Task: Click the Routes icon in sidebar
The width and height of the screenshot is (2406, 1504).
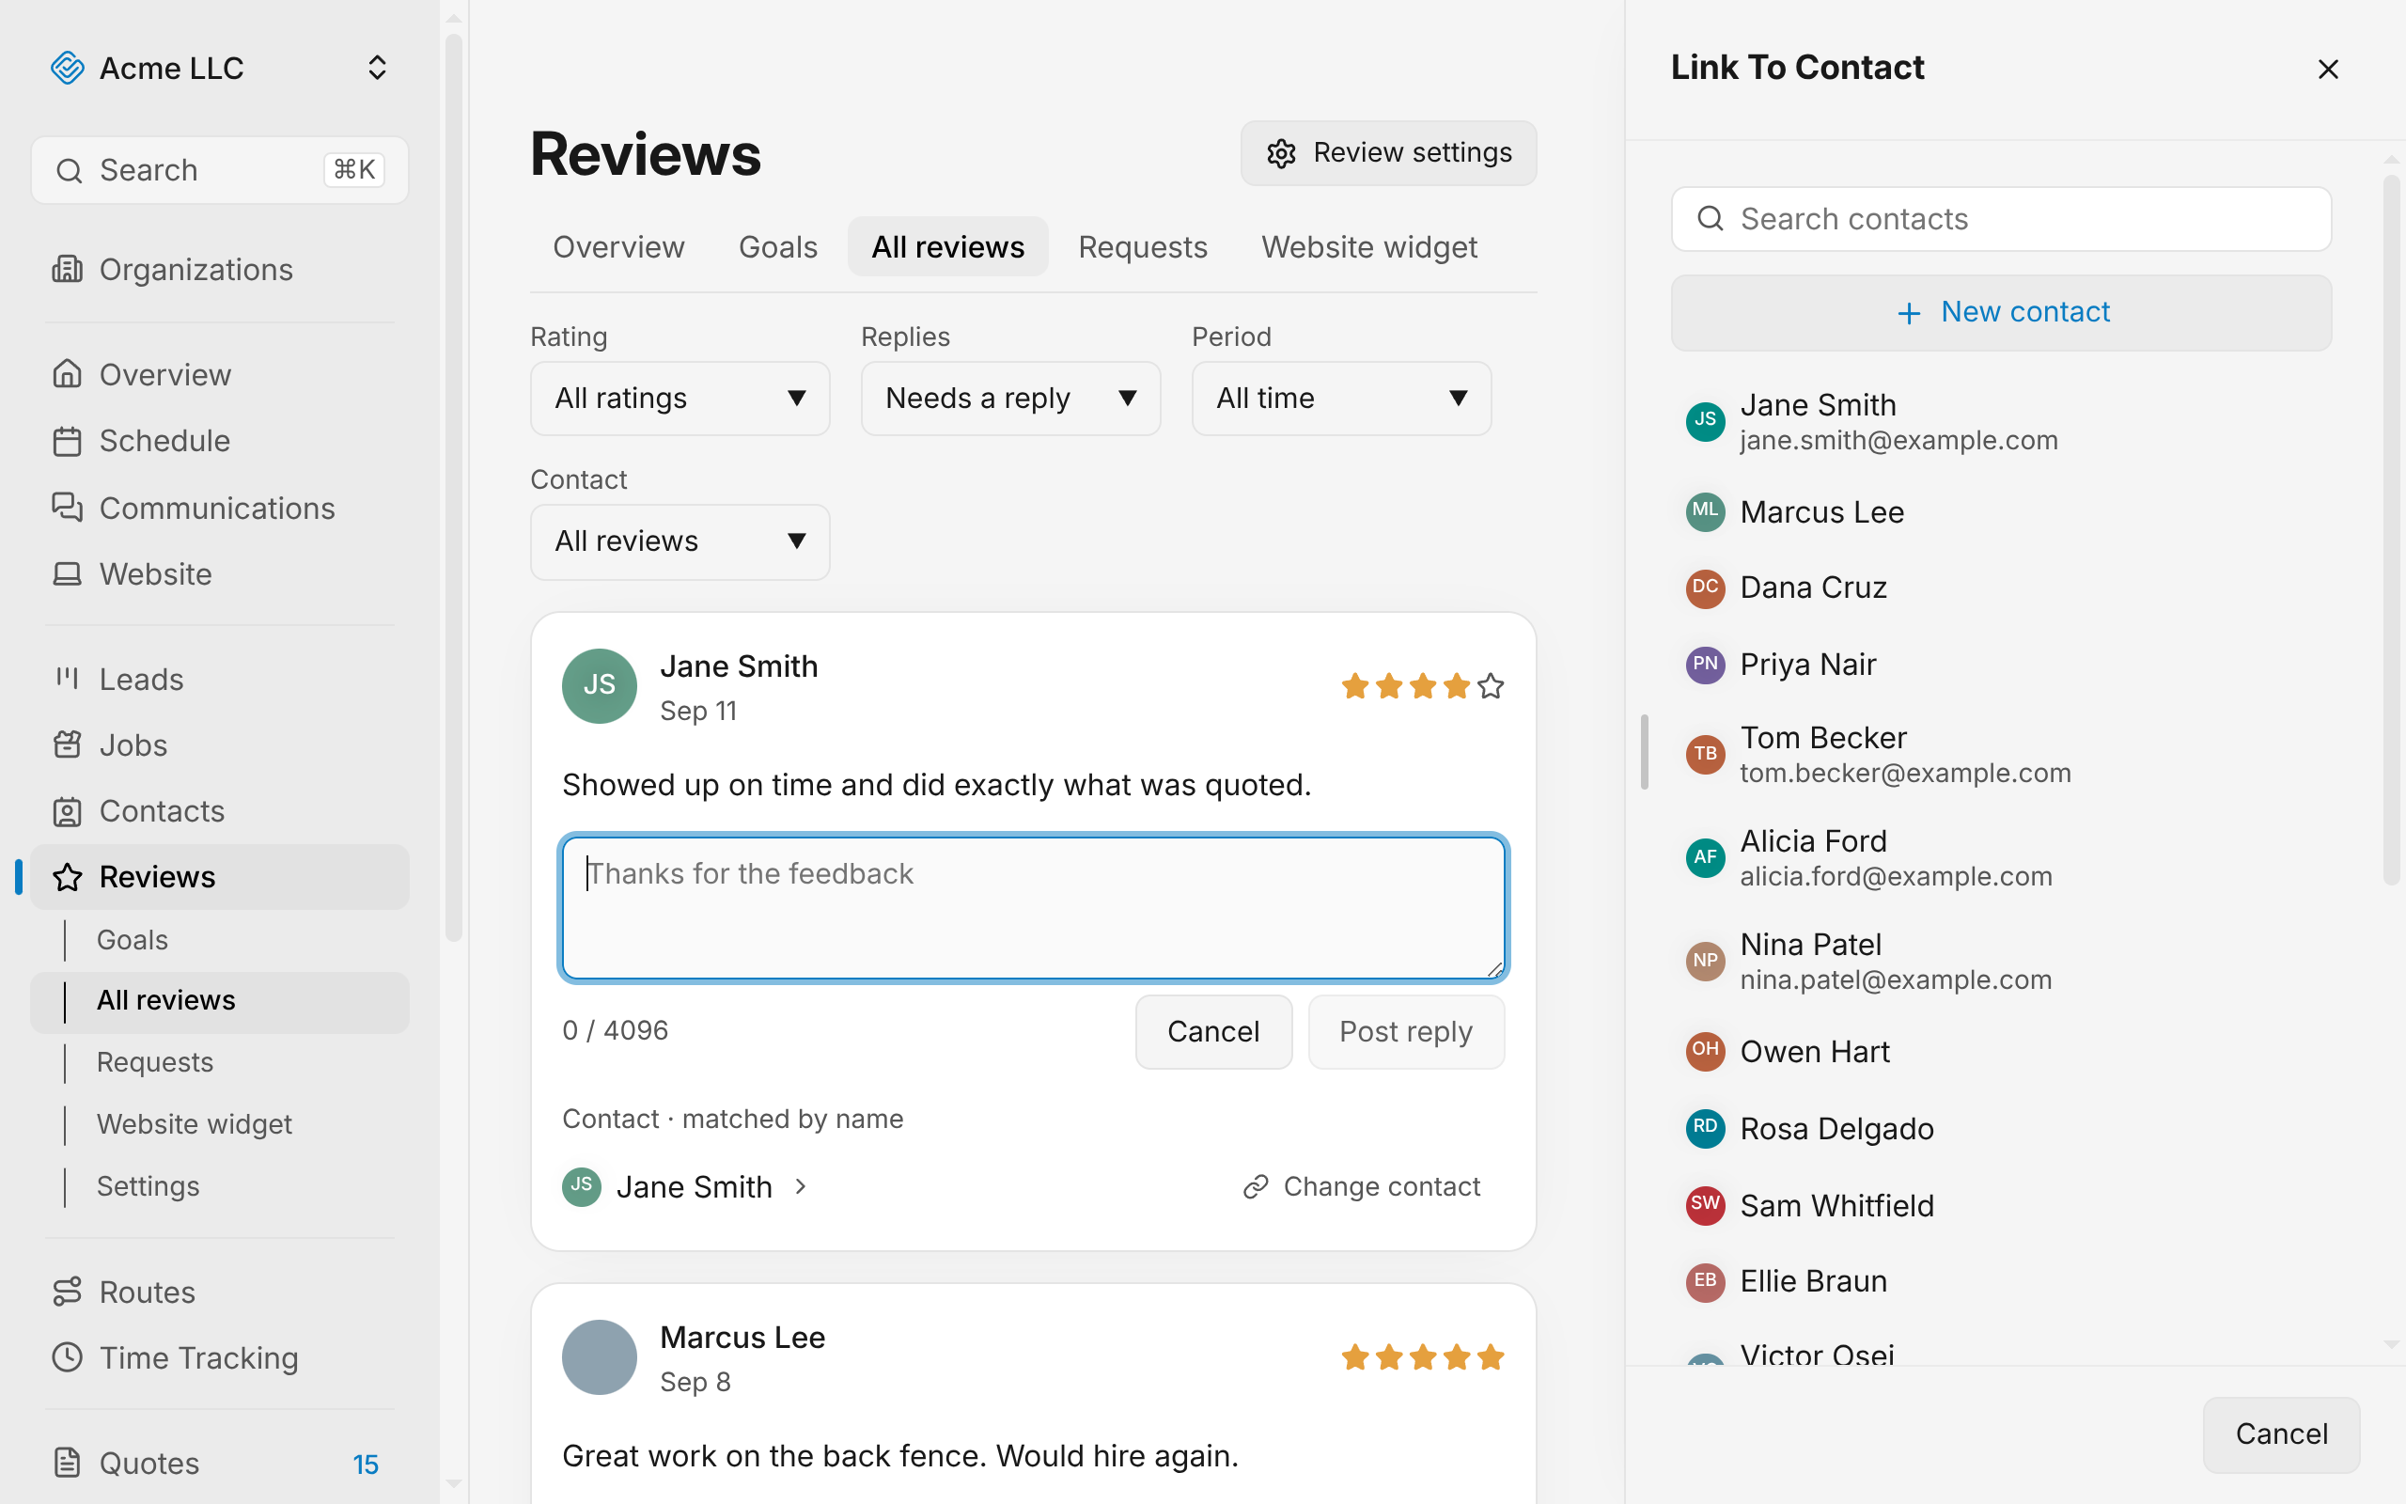Action: (67, 1292)
